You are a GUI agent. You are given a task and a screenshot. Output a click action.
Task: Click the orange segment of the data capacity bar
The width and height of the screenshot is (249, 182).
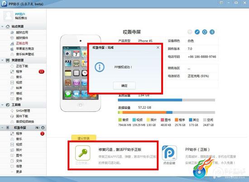[144, 112]
